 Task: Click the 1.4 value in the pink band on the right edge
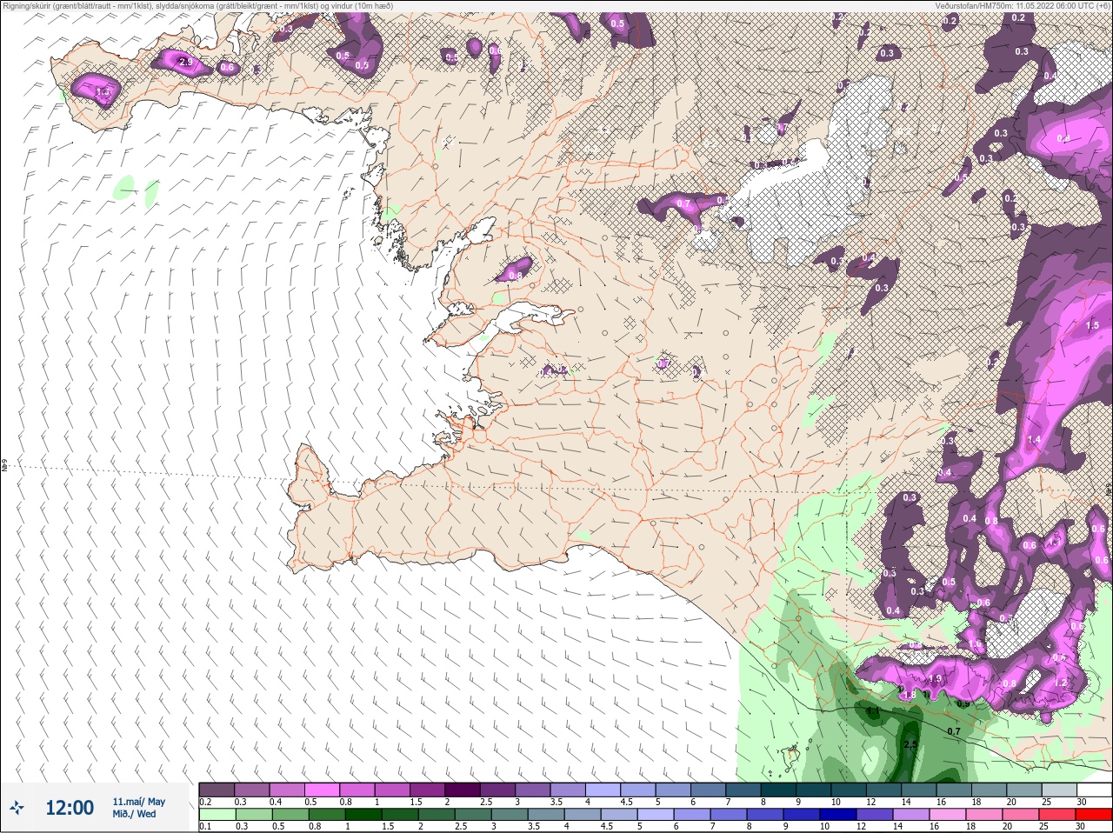1034,440
